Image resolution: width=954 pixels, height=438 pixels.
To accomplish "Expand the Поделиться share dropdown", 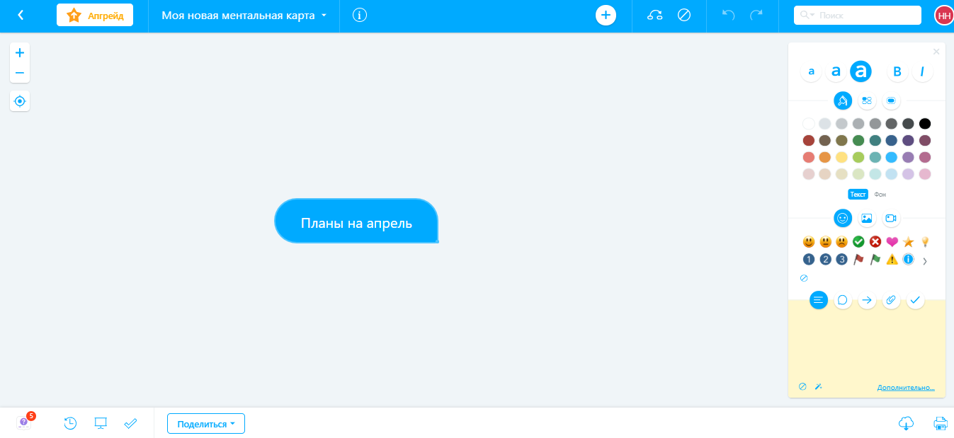I will click(x=206, y=424).
